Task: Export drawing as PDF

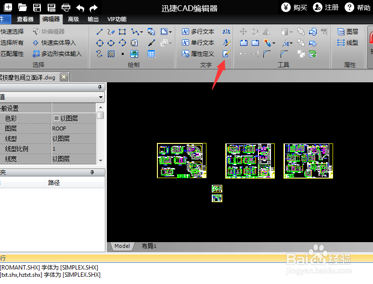Action: pyautogui.click(x=51, y=7)
